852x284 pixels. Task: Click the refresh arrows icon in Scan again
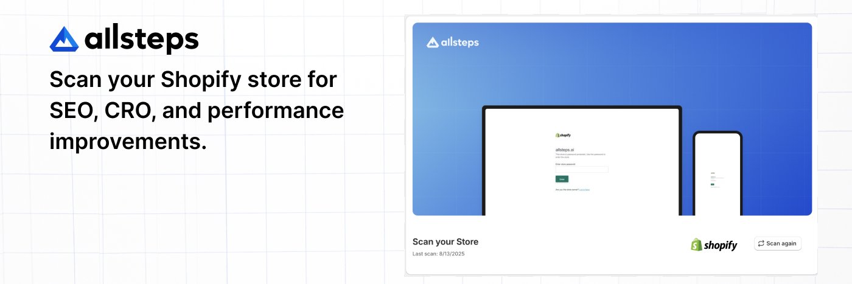[761, 243]
